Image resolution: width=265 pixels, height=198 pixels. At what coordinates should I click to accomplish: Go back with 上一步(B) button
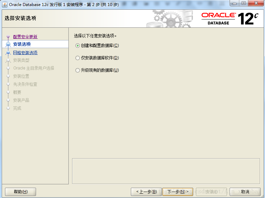(x=146, y=192)
